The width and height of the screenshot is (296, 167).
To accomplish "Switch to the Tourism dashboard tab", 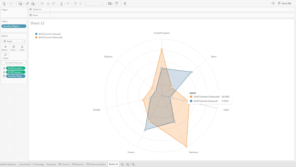I will [64, 164].
